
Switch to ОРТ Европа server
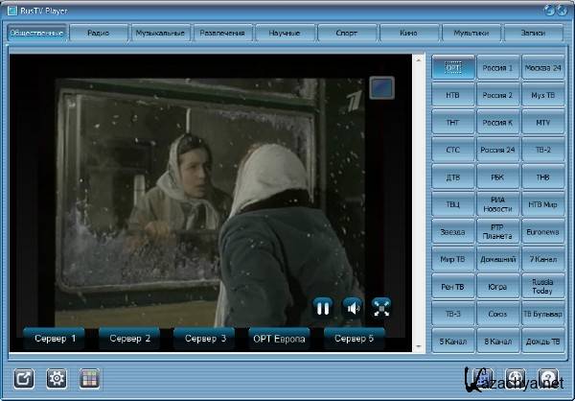[x=281, y=338]
